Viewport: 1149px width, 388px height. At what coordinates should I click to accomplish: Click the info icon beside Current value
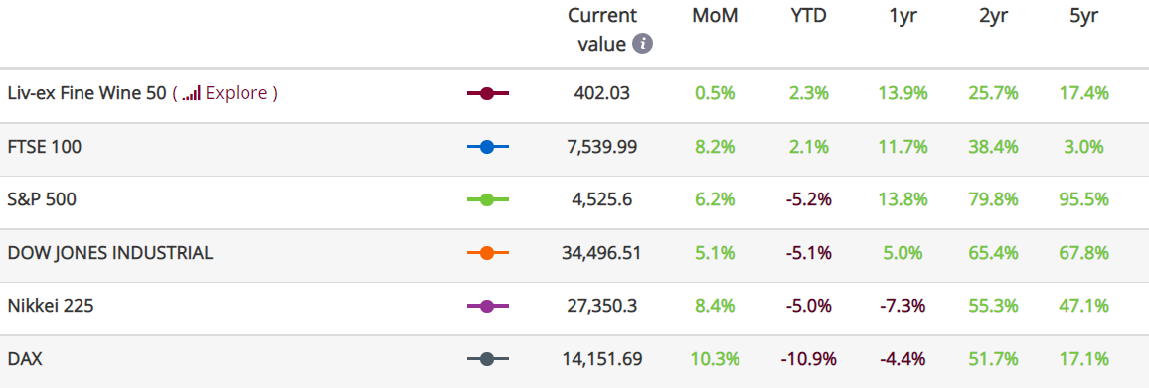[642, 44]
